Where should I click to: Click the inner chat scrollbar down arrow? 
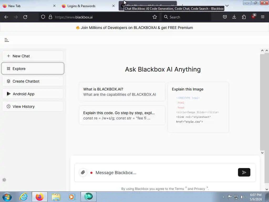click(262, 153)
